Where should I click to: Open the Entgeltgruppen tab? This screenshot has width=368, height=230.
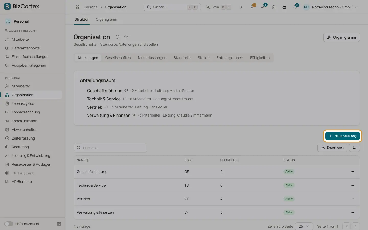(x=230, y=58)
